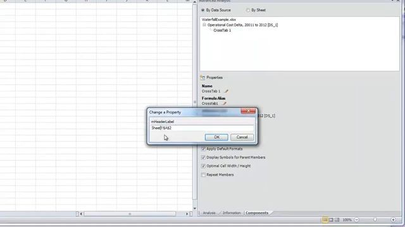Switch to Page Break Preview icon
Image resolution: width=405 pixels, height=227 pixels.
tap(337, 220)
